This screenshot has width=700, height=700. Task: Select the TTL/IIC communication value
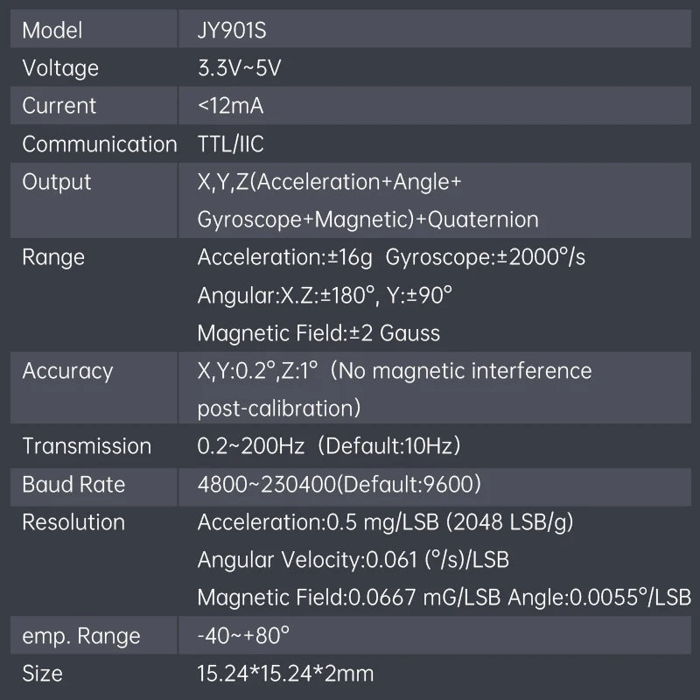tap(231, 144)
